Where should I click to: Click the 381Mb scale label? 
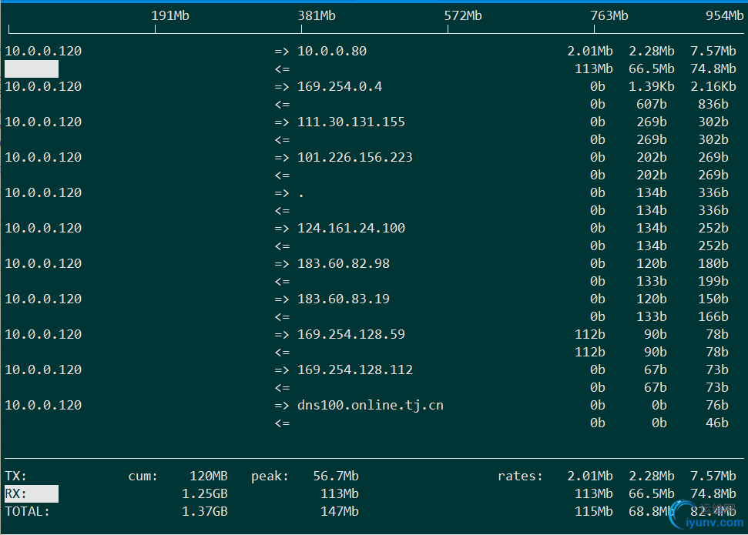click(317, 15)
